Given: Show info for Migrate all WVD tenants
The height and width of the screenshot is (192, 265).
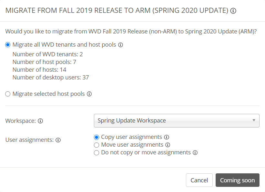Looking at the screenshot, I should pos(120,45).
